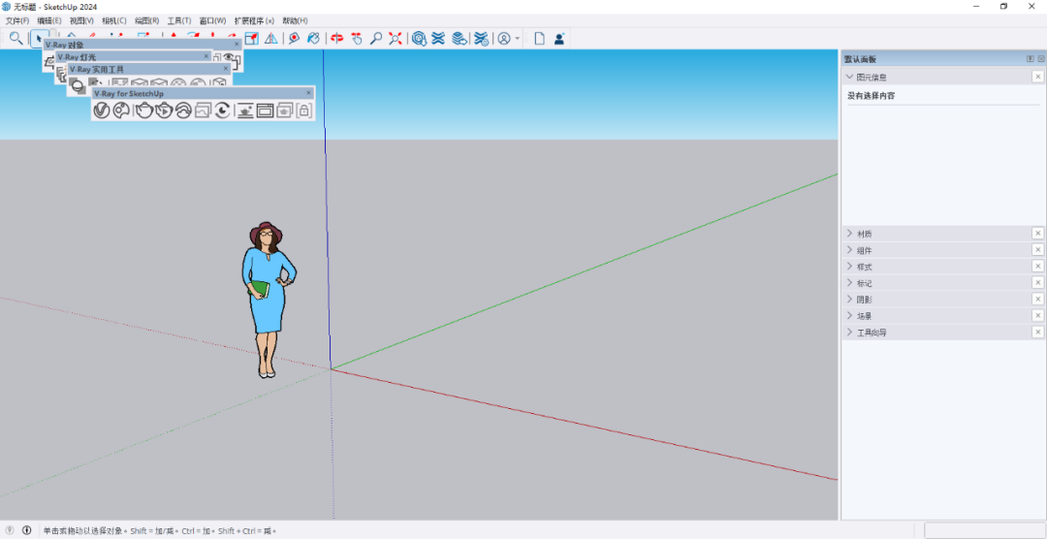1047x539 pixels.
Task: Close the V-Ray for SketchUp floating toolbar
Action: pyautogui.click(x=309, y=93)
